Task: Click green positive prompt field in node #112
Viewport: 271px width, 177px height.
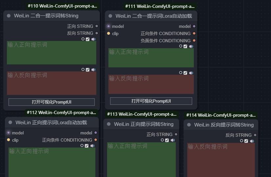Action: pos(52,162)
